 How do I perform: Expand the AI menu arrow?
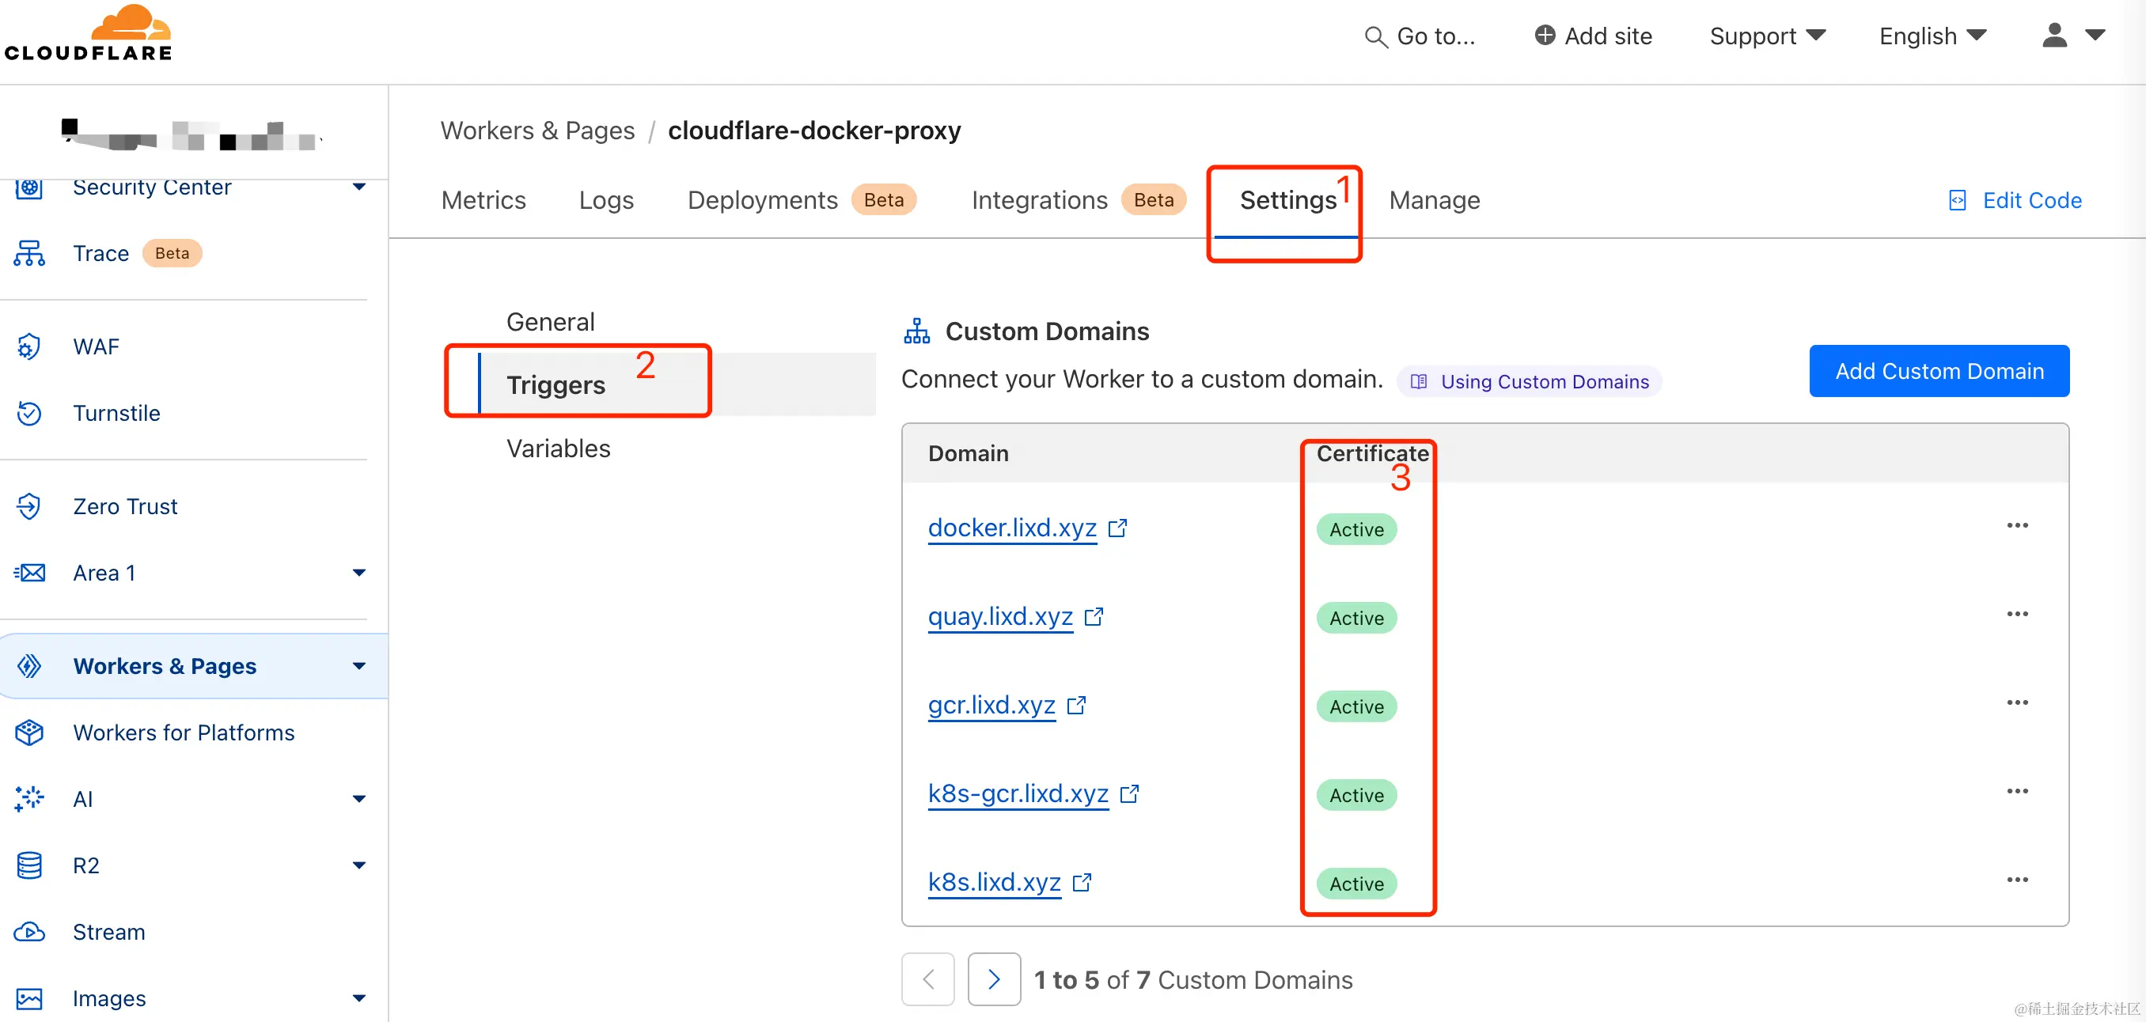click(359, 799)
